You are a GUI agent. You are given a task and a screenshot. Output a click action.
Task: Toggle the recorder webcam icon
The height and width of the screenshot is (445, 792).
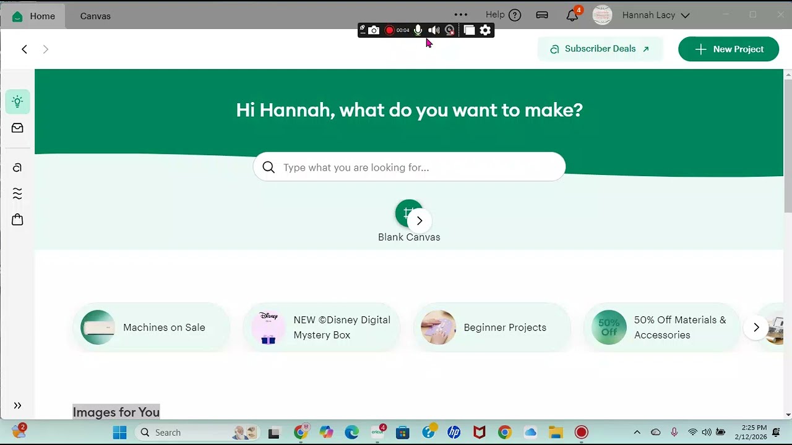(450, 30)
